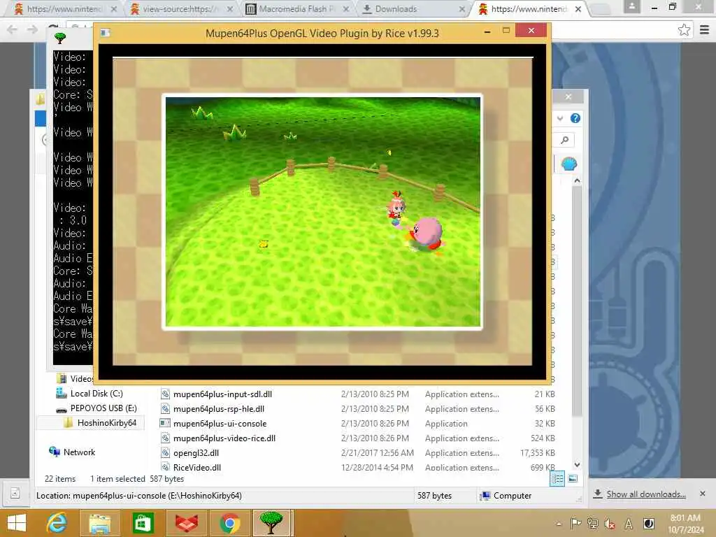Open Explorer help question mark icon
The image size is (716, 537).
(x=575, y=119)
